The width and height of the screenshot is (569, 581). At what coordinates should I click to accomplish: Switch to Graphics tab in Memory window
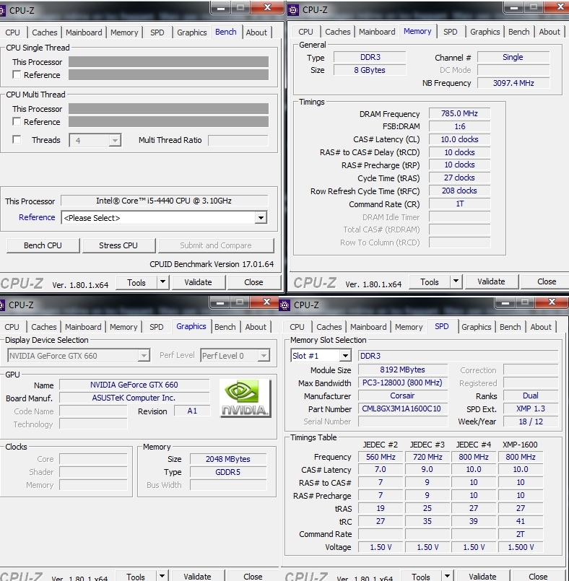485,32
